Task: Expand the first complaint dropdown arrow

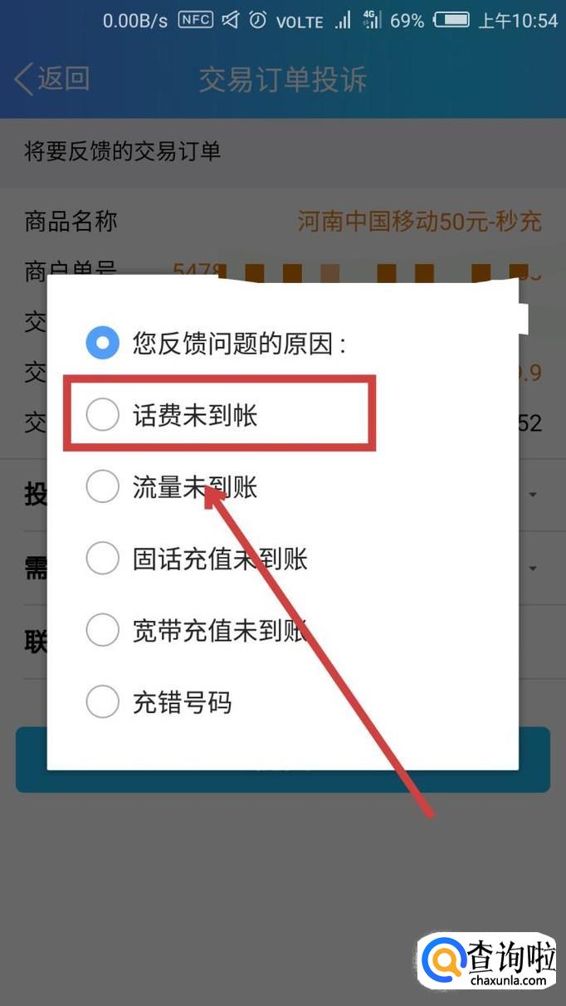Action: click(x=533, y=495)
